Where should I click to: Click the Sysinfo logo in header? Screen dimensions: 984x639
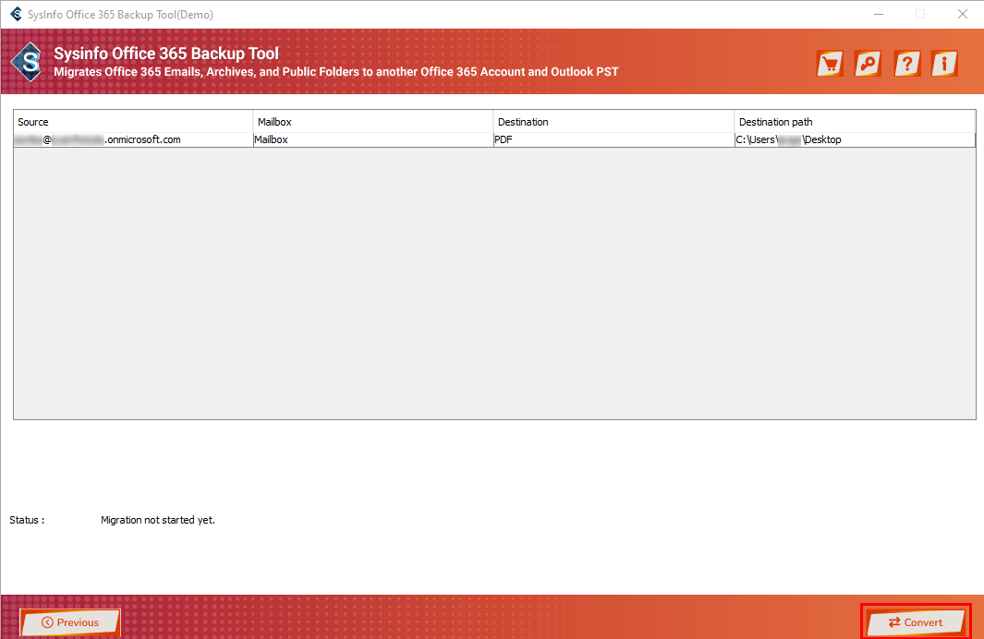(x=28, y=62)
